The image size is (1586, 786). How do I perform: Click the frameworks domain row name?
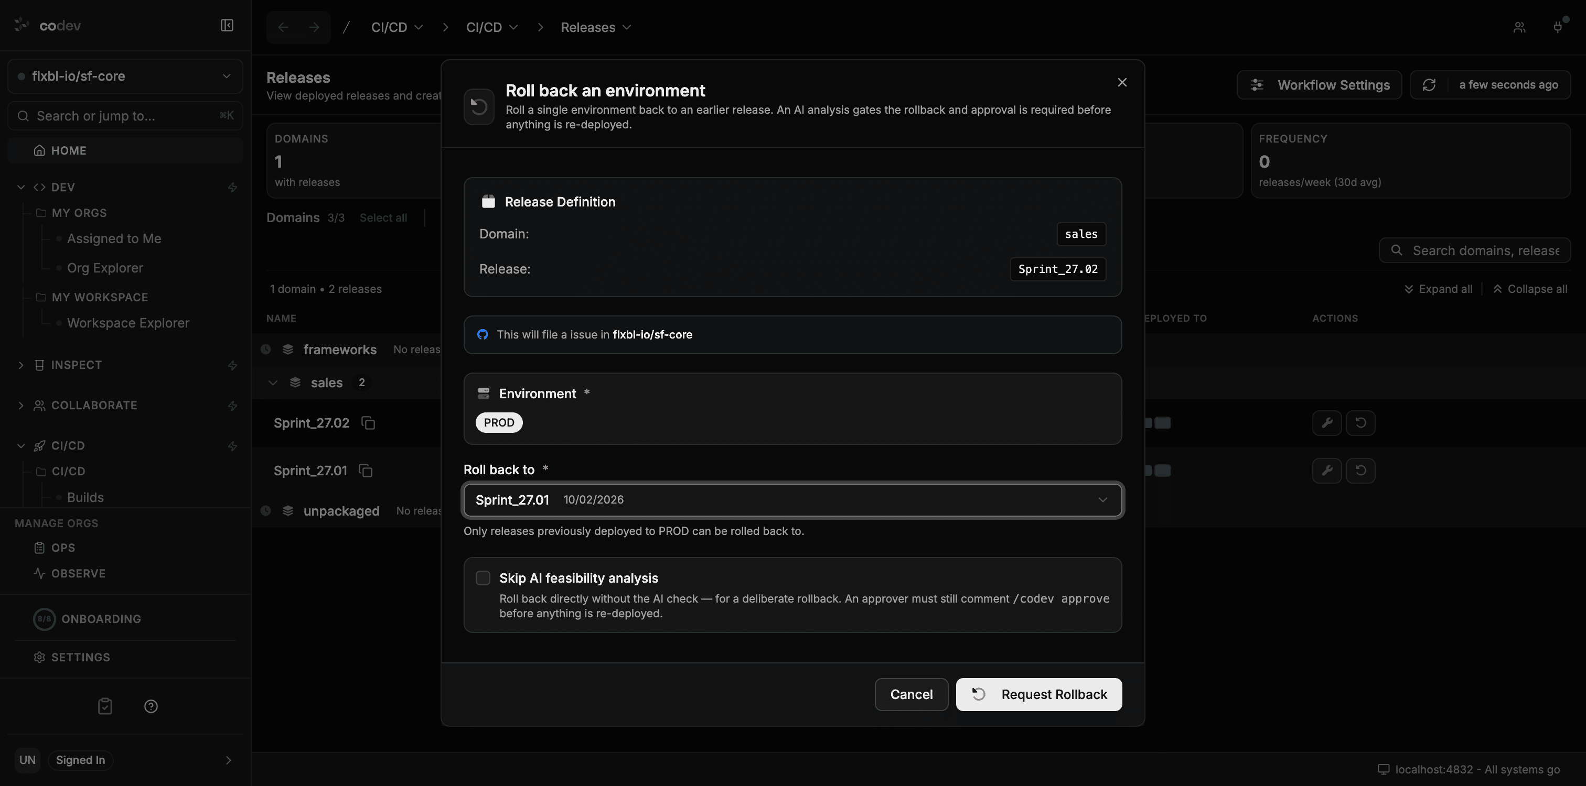tap(340, 350)
